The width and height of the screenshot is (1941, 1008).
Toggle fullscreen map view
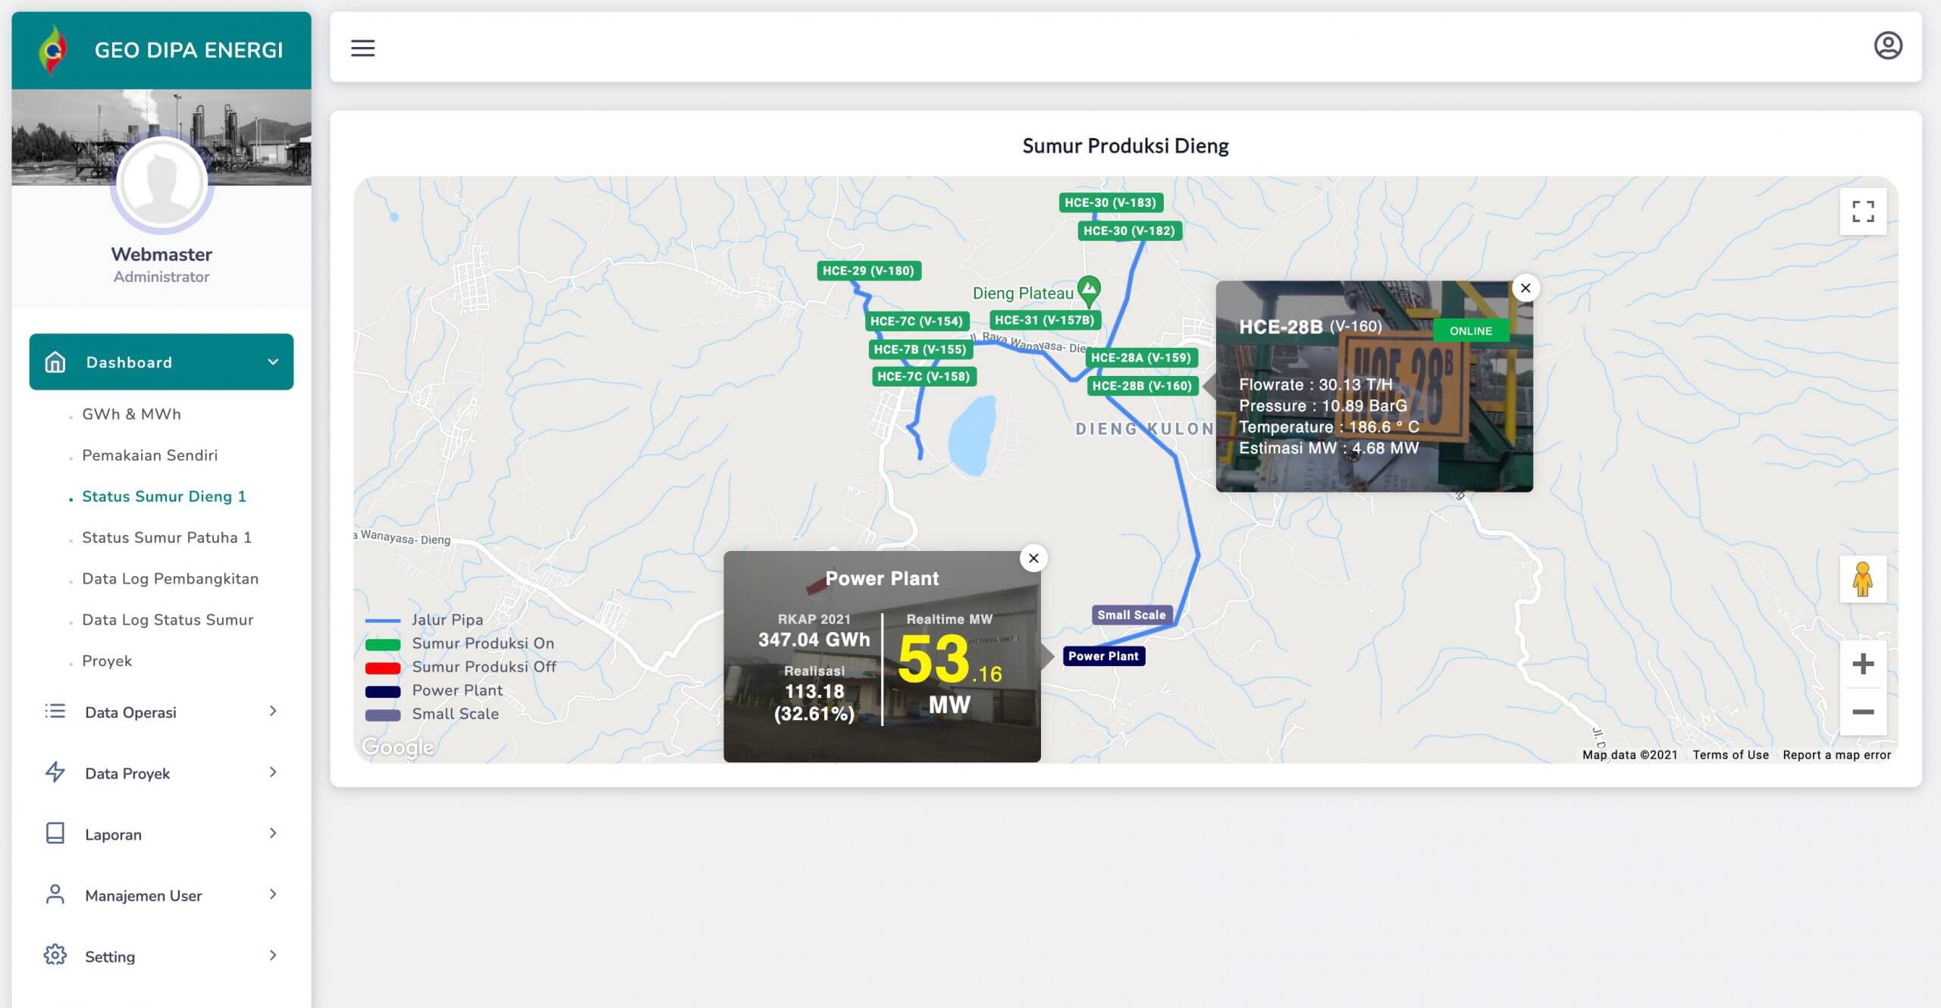[x=1863, y=211]
